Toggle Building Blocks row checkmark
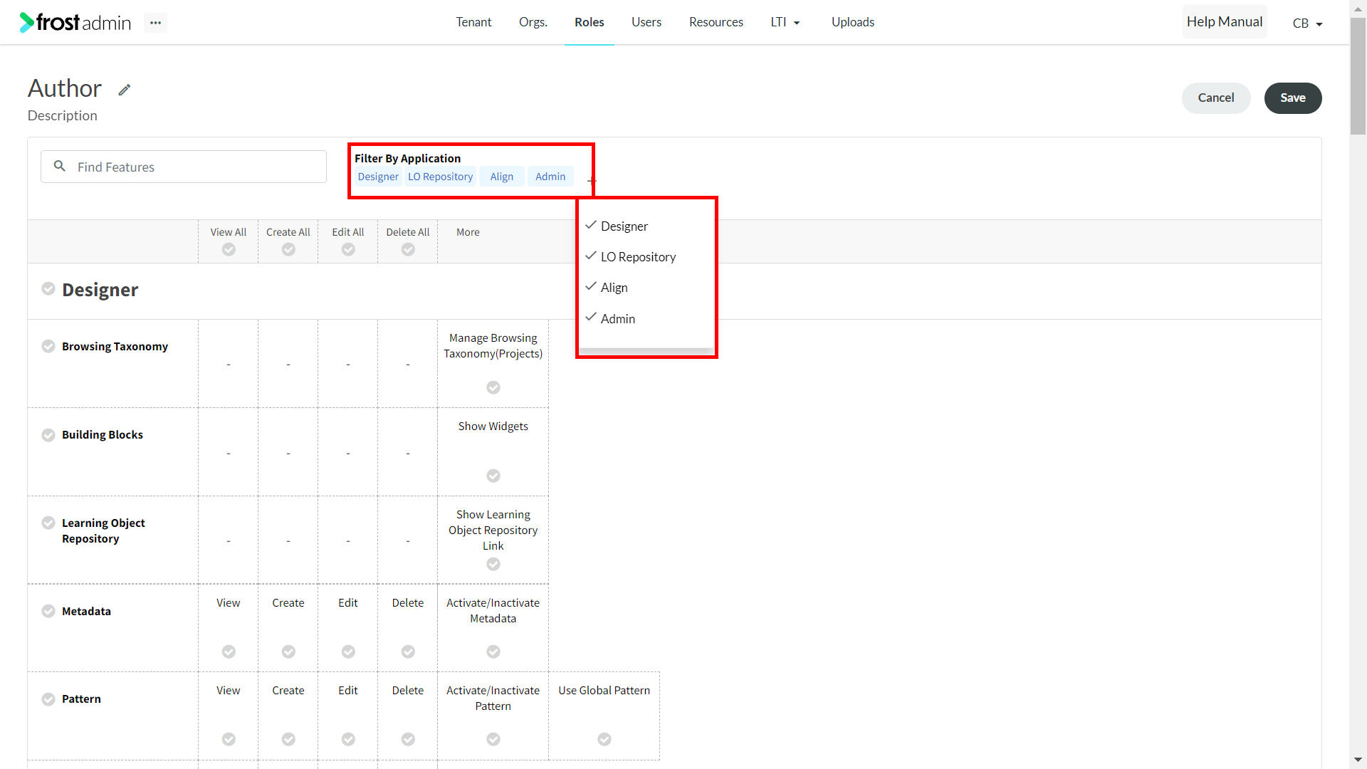Viewport: 1367px width, 769px height. pos(48,435)
